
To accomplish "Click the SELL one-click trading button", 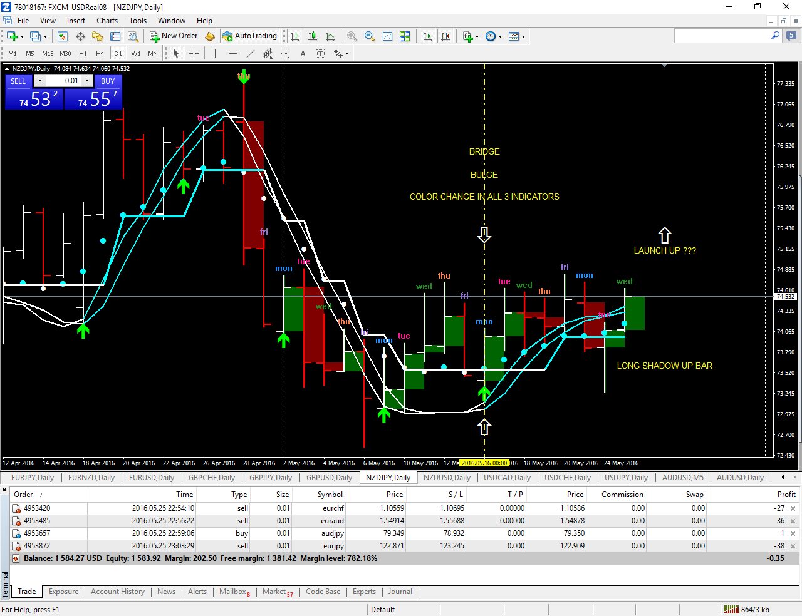I will click(x=18, y=81).
